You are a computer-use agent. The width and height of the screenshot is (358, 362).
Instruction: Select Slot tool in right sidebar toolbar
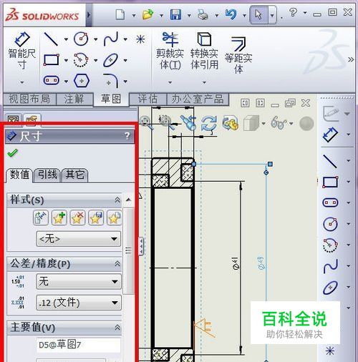pos(330,202)
